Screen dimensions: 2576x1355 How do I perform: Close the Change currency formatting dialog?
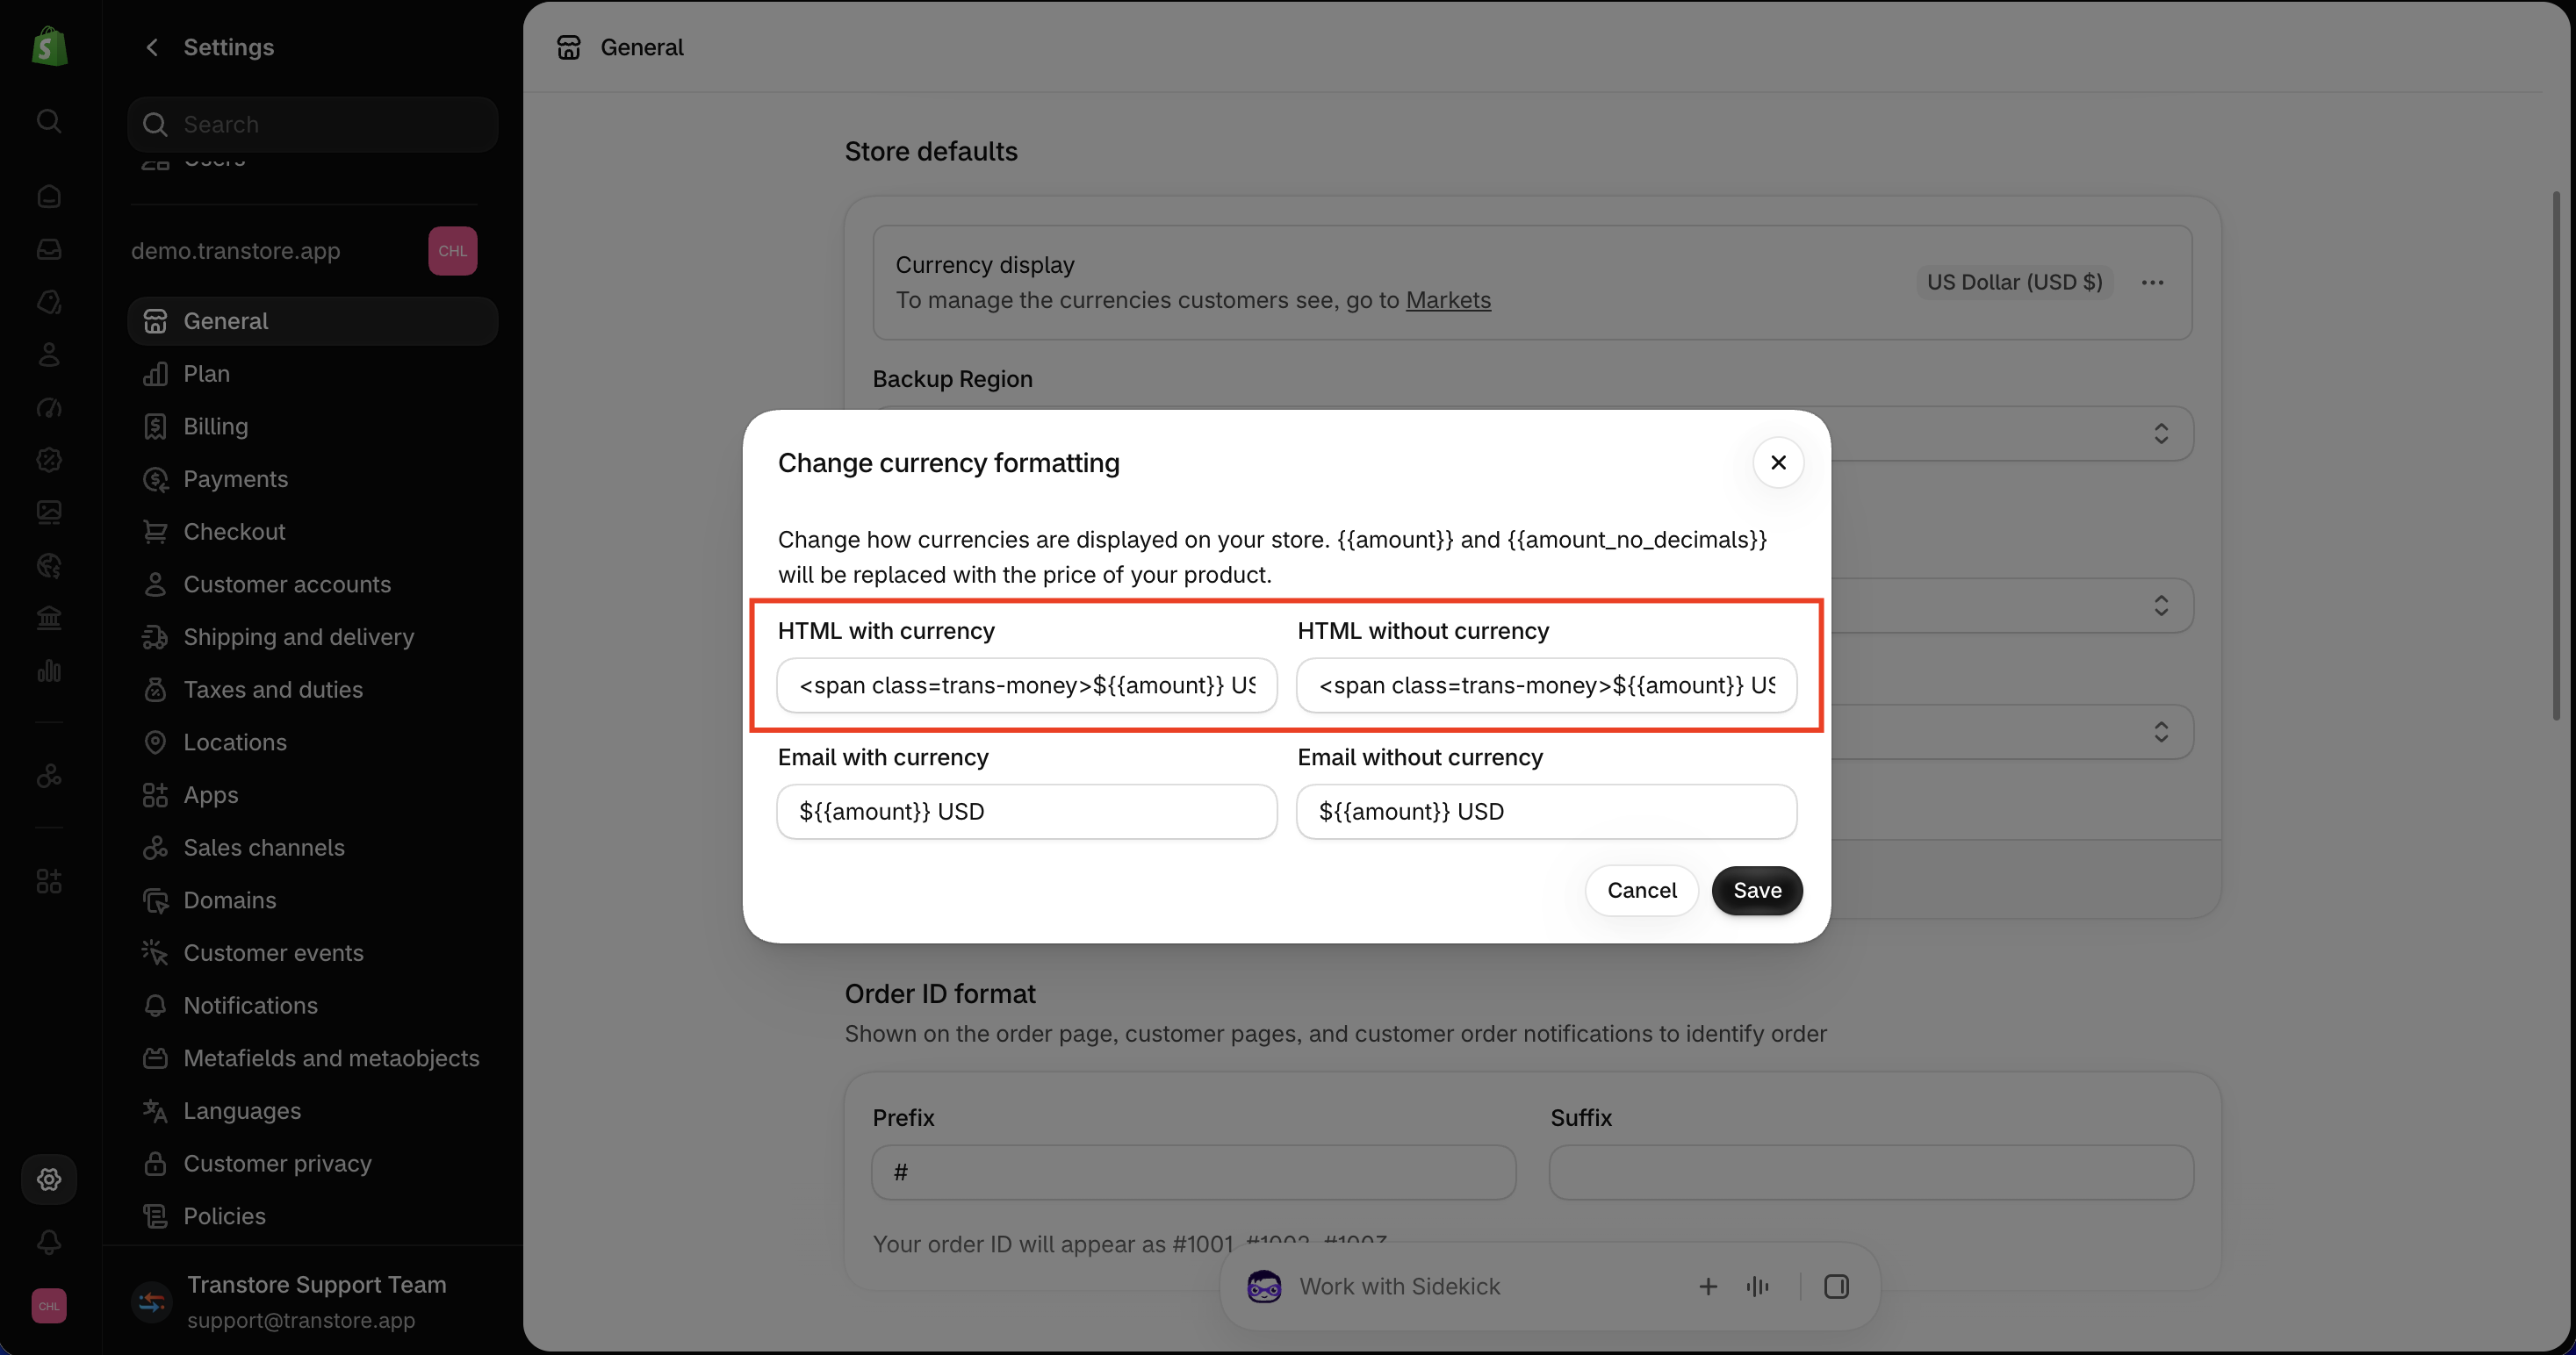pyautogui.click(x=1778, y=462)
